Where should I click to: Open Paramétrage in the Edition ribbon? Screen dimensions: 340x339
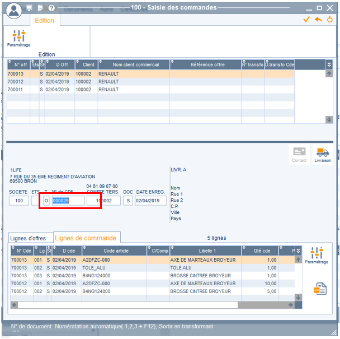pos(18,38)
